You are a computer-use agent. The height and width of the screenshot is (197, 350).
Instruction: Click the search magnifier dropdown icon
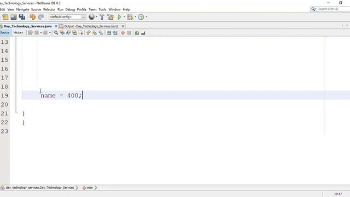point(313,9)
